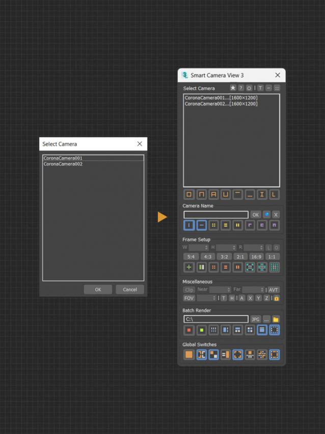Set the 4:3 aspect ratio preset

(207, 257)
